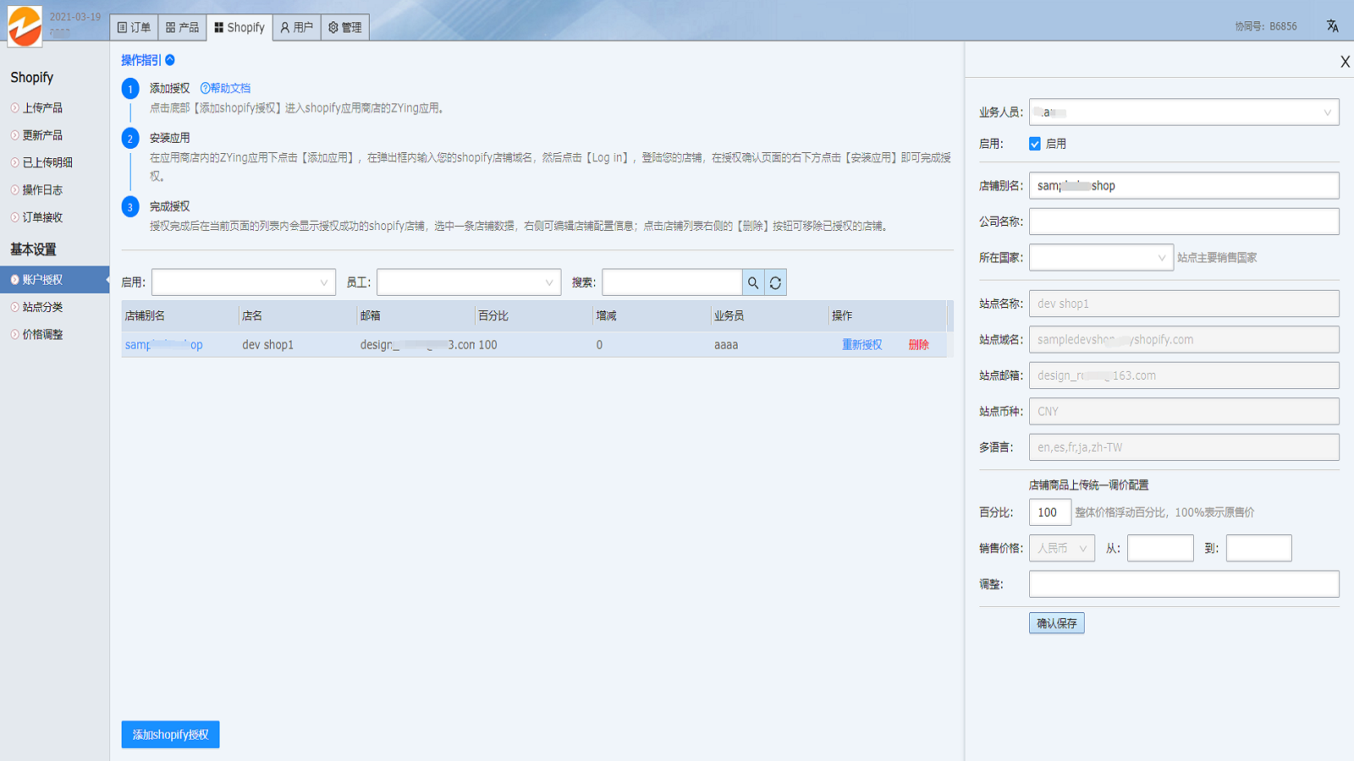Click the shop alias link in table row
This screenshot has height=761, width=1354.
tap(164, 345)
